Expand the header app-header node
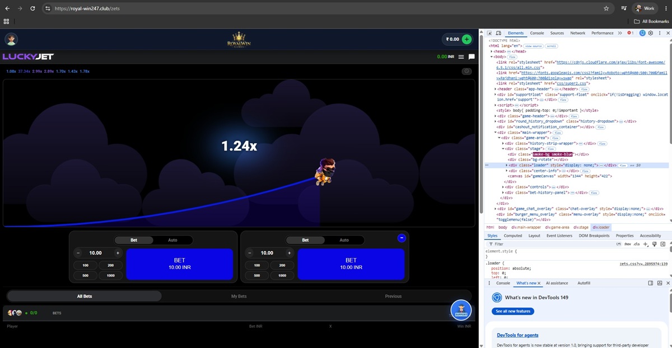This screenshot has width=672, height=348. click(x=495, y=88)
